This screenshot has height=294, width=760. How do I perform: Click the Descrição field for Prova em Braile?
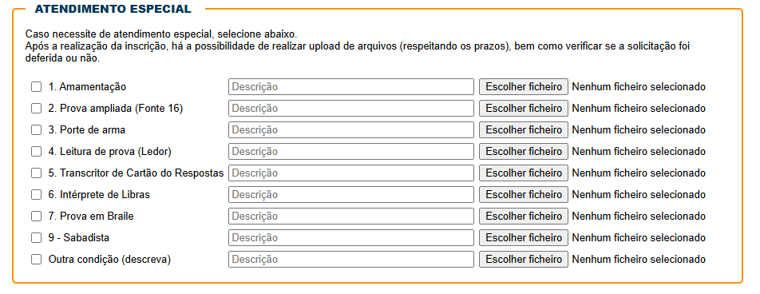pos(351,217)
